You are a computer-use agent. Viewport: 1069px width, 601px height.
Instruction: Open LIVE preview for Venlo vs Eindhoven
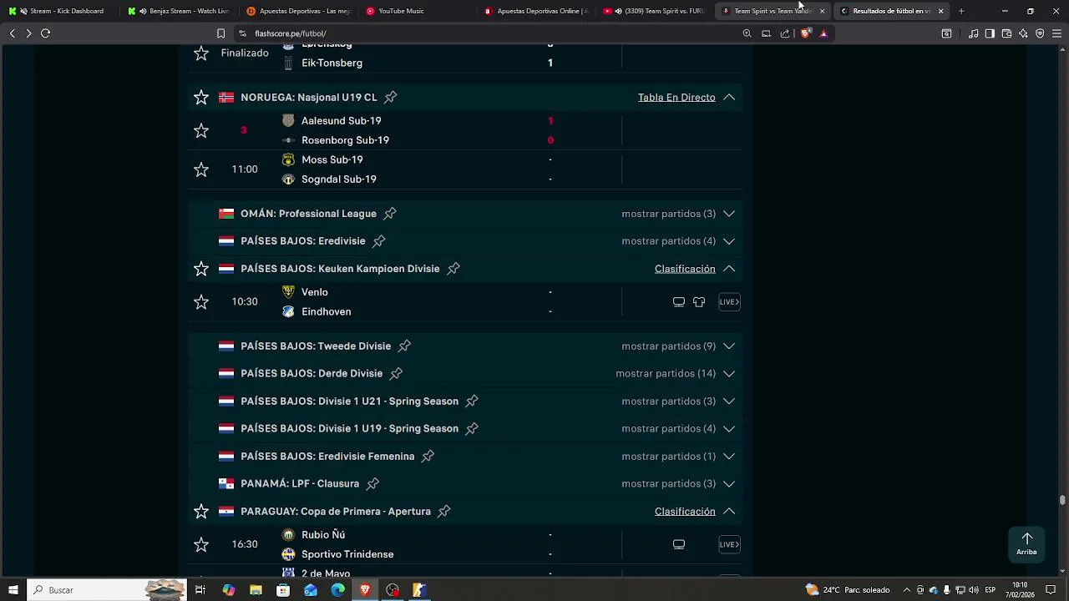729,302
